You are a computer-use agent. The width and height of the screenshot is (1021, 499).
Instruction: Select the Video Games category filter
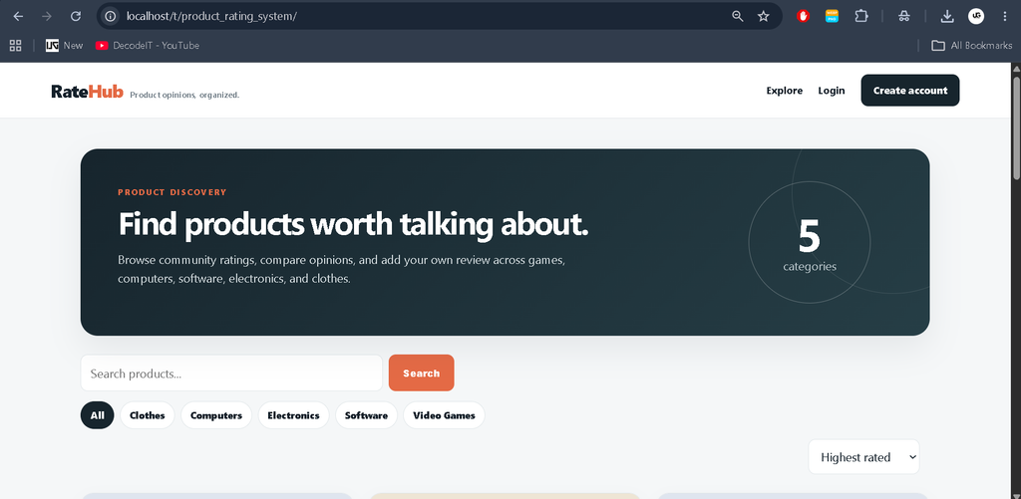tap(444, 415)
